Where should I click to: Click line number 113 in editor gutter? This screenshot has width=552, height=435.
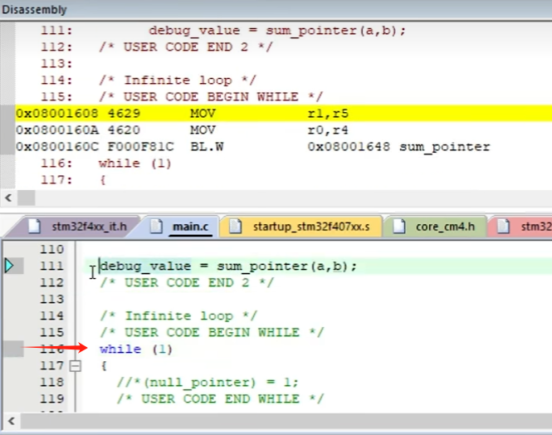coord(51,299)
